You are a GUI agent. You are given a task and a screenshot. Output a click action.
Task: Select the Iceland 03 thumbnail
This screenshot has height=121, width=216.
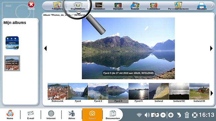tap(199, 93)
